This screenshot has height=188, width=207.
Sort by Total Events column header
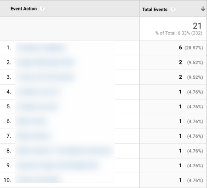point(155,10)
